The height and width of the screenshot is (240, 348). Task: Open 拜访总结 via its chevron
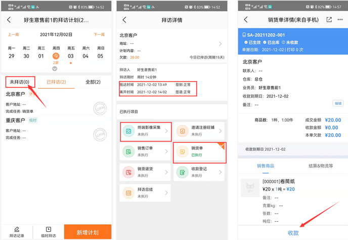166,193
